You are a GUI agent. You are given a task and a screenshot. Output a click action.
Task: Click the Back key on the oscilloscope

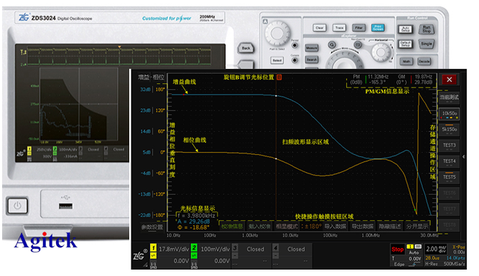(246, 48)
